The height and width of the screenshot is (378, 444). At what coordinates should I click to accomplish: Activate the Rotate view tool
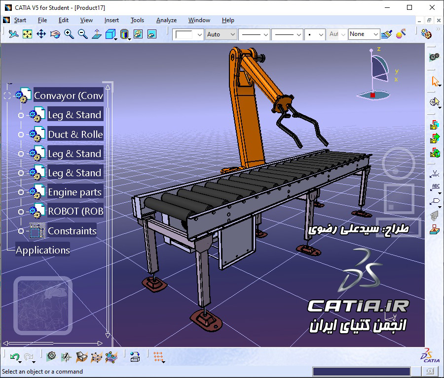pos(56,34)
